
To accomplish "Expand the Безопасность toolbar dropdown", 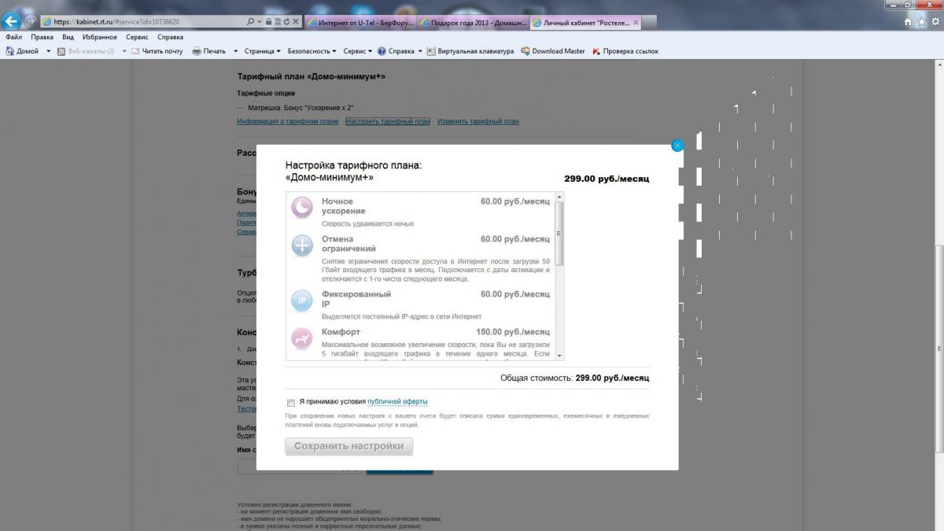I will pos(312,51).
